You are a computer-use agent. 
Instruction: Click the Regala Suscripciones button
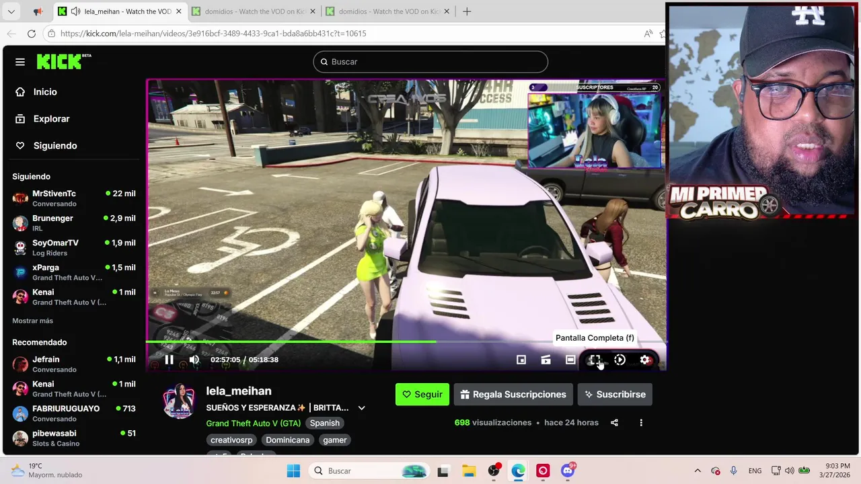(x=513, y=395)
